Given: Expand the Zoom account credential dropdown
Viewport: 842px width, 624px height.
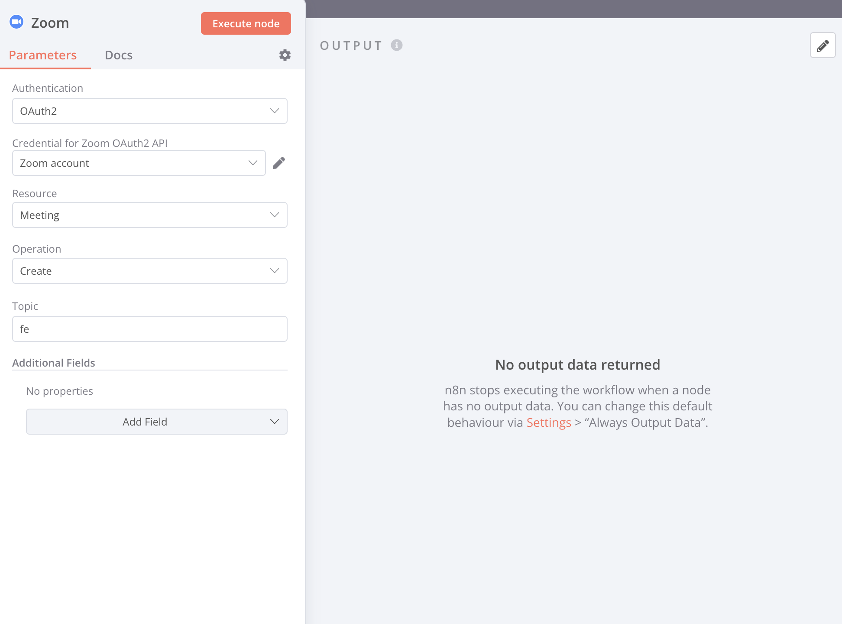Looking at the screenshot, I should [139, 163].
